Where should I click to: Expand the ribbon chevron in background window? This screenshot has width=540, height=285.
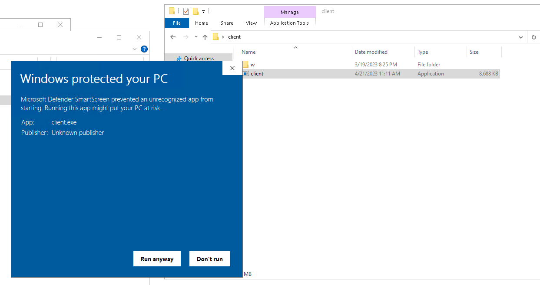135,49
